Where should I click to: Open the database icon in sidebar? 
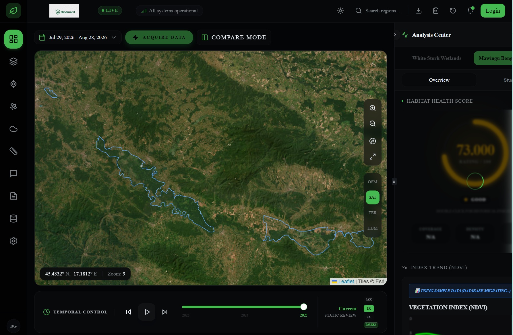[x=13, y=219]
